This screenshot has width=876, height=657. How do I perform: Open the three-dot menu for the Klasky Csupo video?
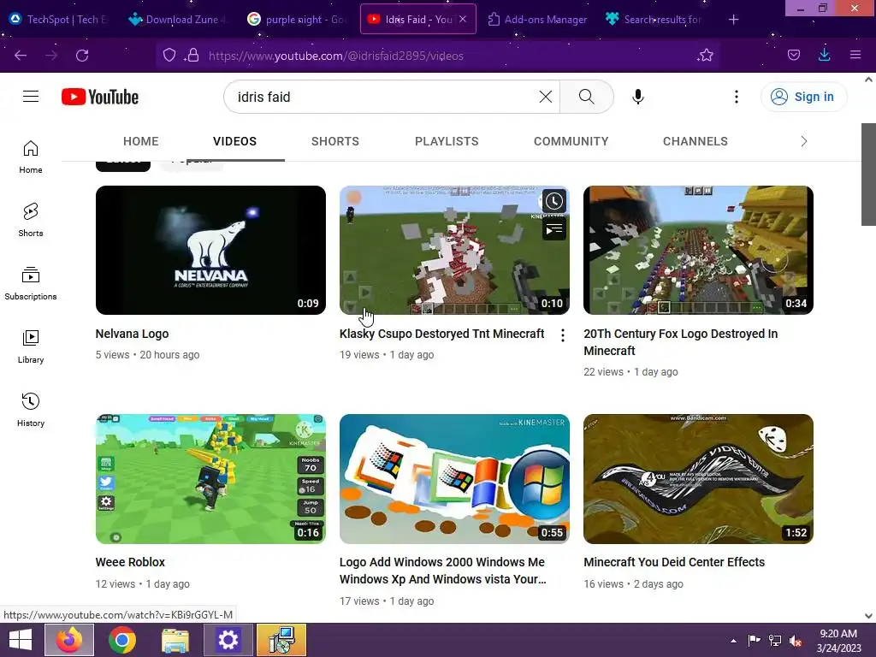point(563,334)
